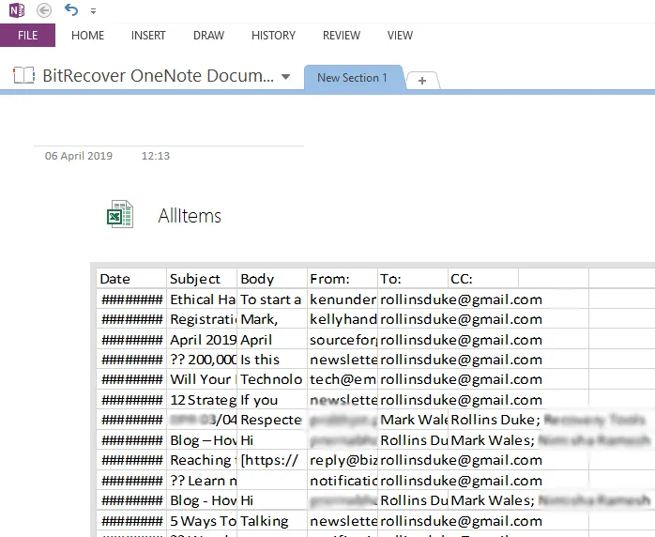This screenshot has height=537, width=655.
Task: Show the HISTORY ribbon tab
Action: pos(273,36)
